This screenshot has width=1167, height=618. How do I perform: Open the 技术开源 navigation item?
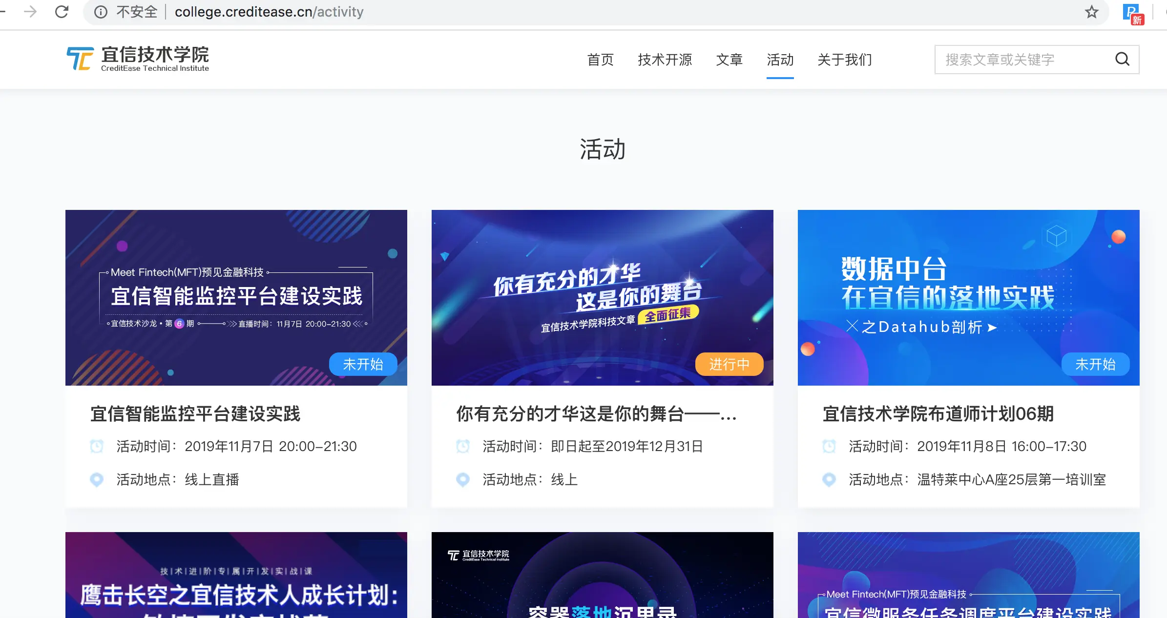tap(665, 60)
